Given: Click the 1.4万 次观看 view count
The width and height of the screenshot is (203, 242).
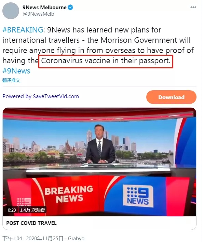Looking at the screenshot, I should (x=32, y=210).
